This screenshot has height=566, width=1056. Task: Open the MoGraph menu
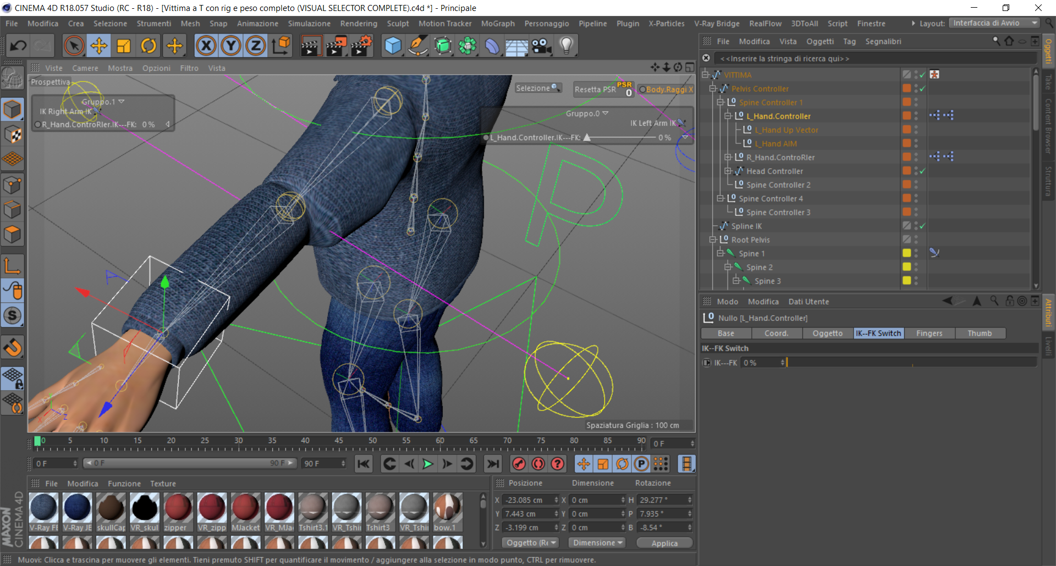tap(498, 24)
